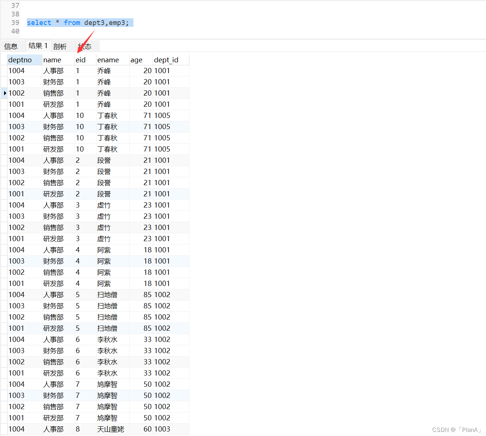The height and width of the screenshot is (436, 486).
Task: Select 财务部 cell in the 扫地僧 row
Action: click(58, 306)
